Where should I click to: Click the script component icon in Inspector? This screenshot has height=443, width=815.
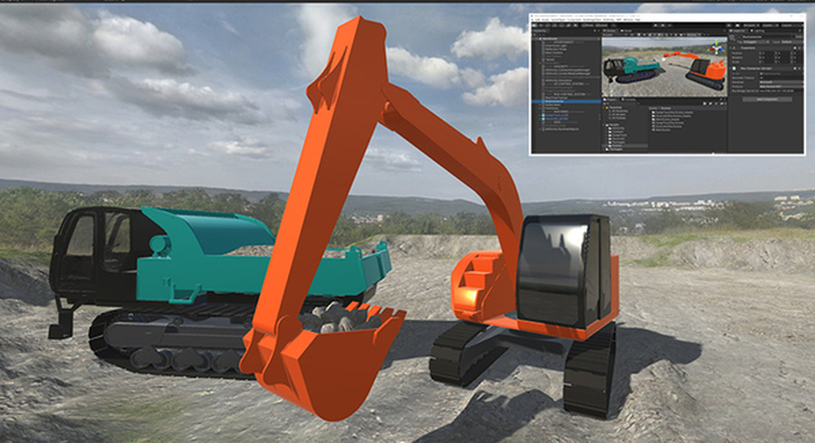(734, 69)
